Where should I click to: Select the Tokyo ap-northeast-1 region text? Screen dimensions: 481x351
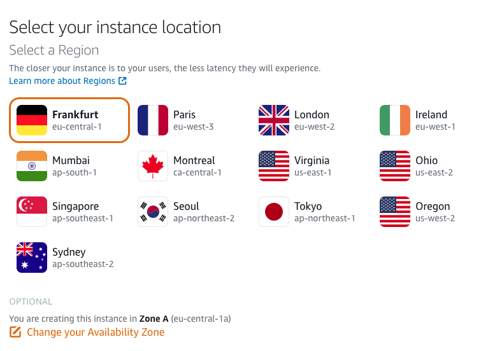(x=324, y=212)
